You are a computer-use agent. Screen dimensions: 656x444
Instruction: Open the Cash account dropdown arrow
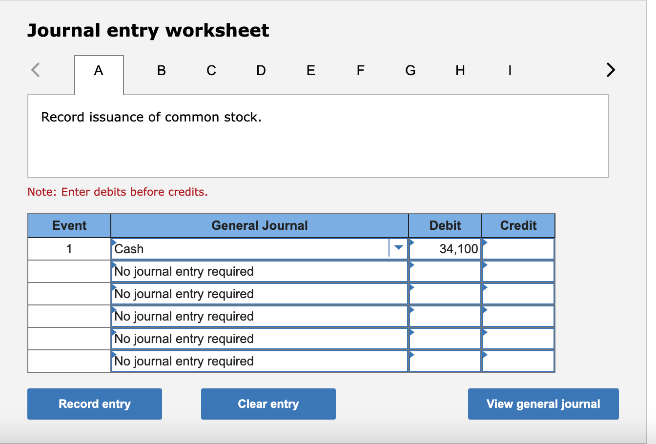click(x=399, y=248)
